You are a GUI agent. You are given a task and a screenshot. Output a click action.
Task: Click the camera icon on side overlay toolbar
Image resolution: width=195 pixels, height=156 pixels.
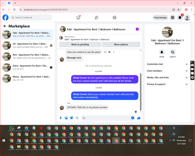coord(192,65)
